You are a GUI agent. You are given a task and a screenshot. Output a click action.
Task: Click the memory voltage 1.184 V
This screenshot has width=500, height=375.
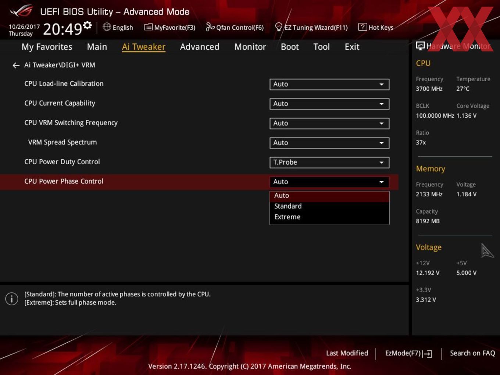tap(467, 194)
